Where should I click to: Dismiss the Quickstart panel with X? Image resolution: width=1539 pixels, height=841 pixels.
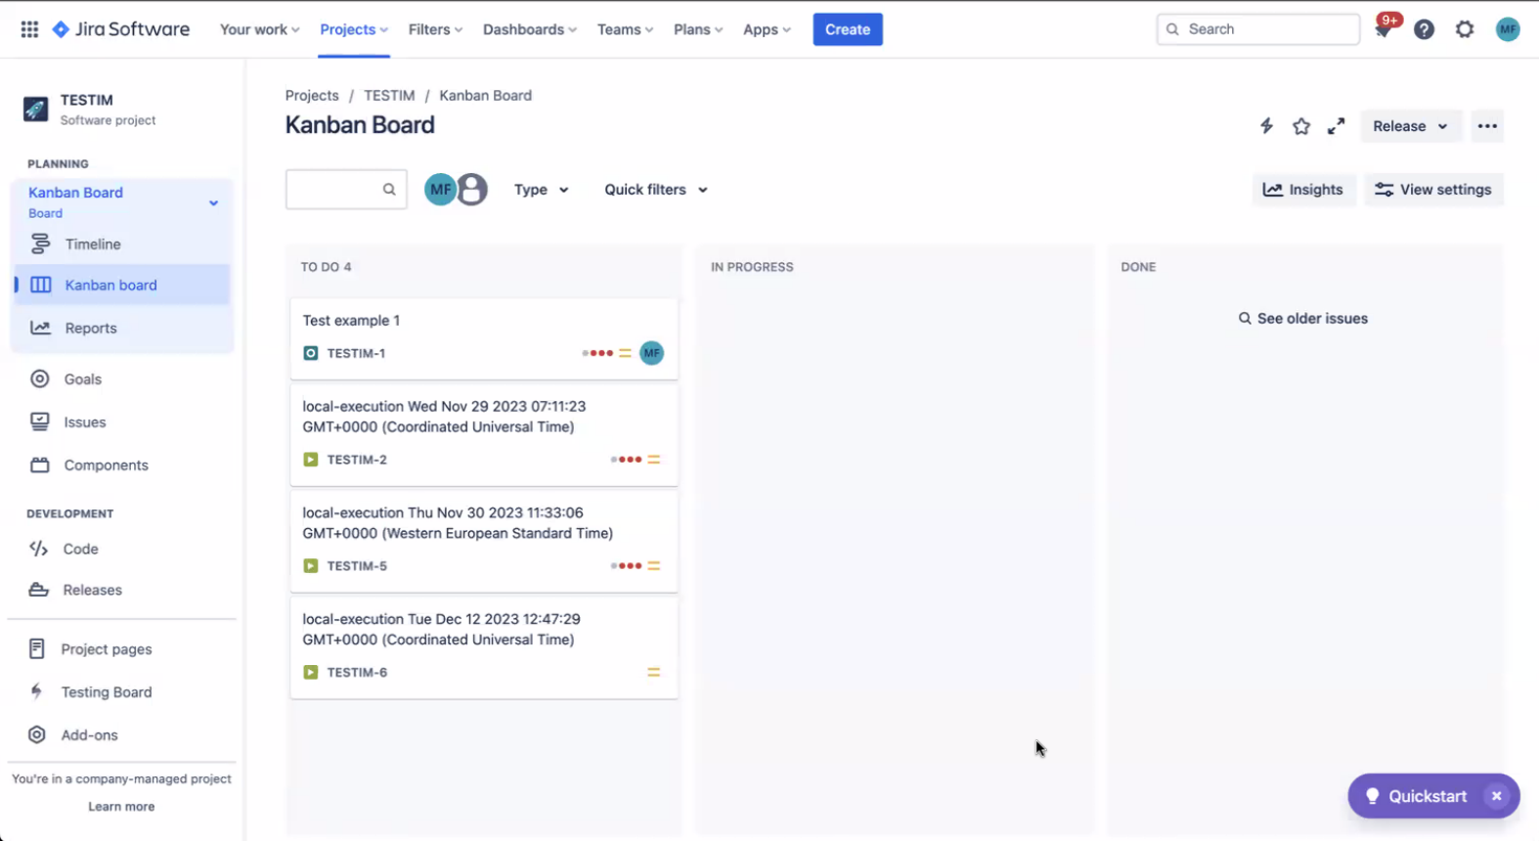pos(1496,796)
